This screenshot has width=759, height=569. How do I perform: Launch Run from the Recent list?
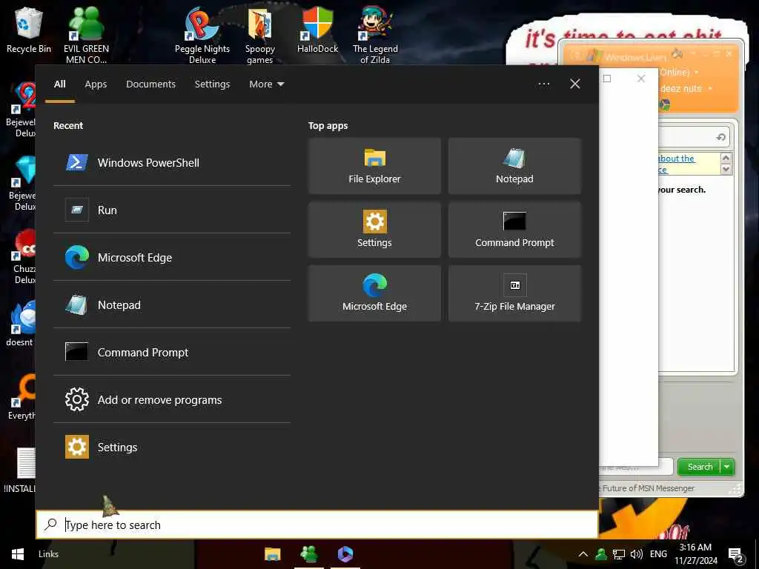click(172, 210)
